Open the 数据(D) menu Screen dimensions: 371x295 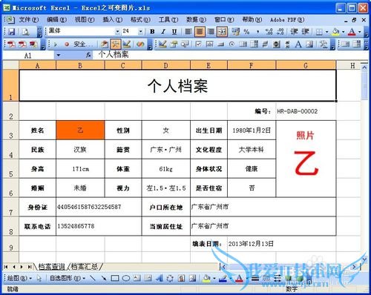[196, 19]
